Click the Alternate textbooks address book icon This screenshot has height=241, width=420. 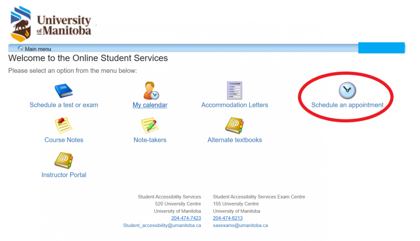click(x=235, y=125)
